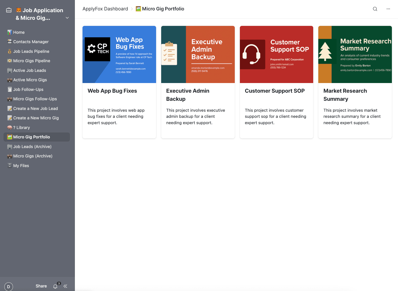398x291 pixels.
Task: Click the user avatar D icon
Action: coord(9,286)
